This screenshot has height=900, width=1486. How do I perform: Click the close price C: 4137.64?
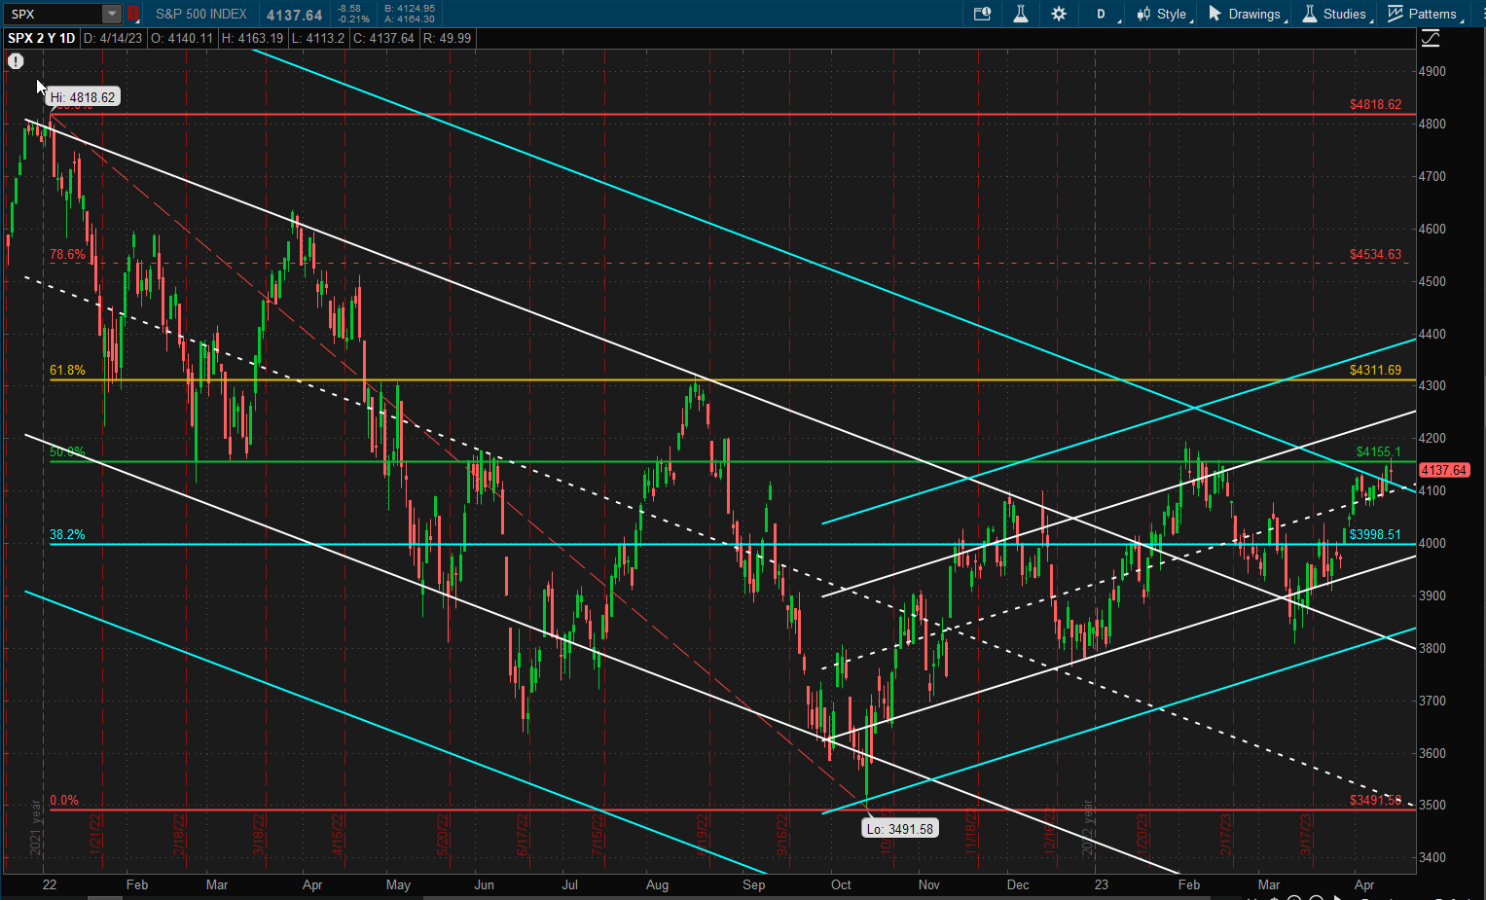383,38
